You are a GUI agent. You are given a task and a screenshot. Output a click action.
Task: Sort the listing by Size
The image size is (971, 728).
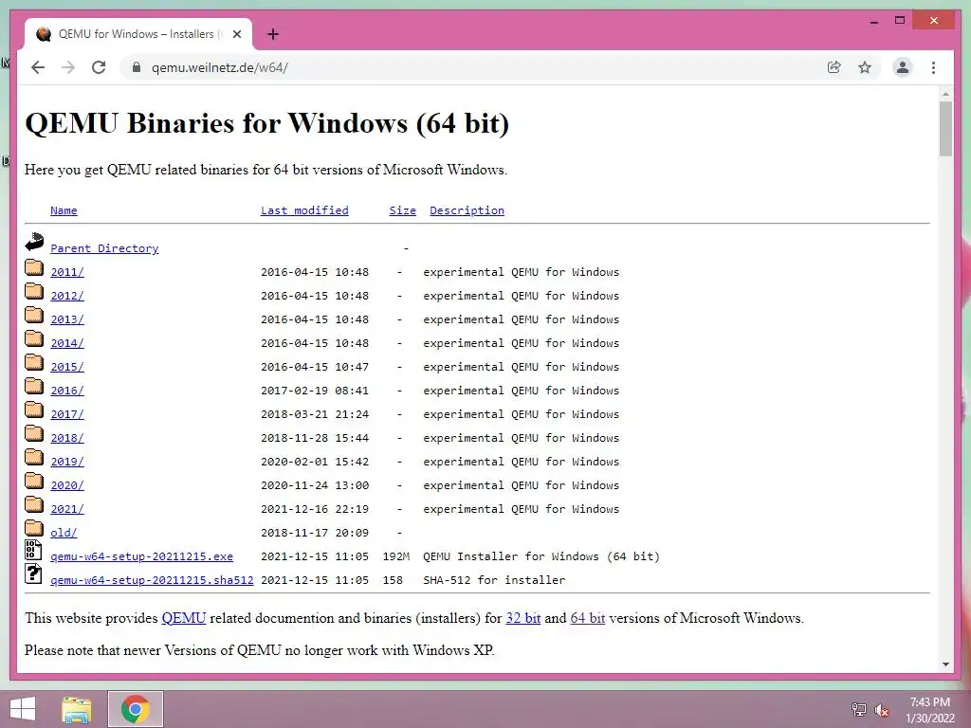pyautogui.click(x=402, y=210)
